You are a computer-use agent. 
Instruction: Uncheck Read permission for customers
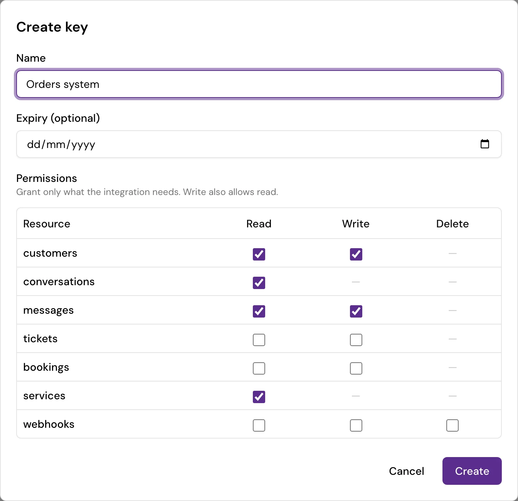(259, 254)
